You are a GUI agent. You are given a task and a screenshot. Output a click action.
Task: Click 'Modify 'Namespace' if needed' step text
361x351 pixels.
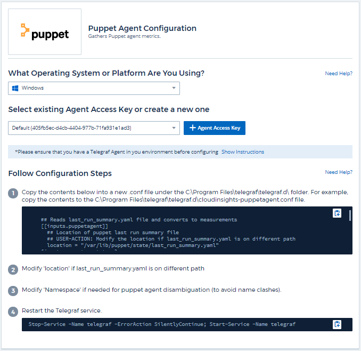tap(152, 290)
